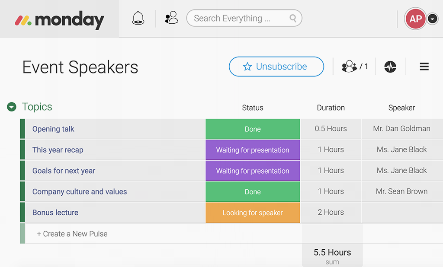Open the board hamburger menu
This screenshot has height=267, width=443.
tap(424, 67)
